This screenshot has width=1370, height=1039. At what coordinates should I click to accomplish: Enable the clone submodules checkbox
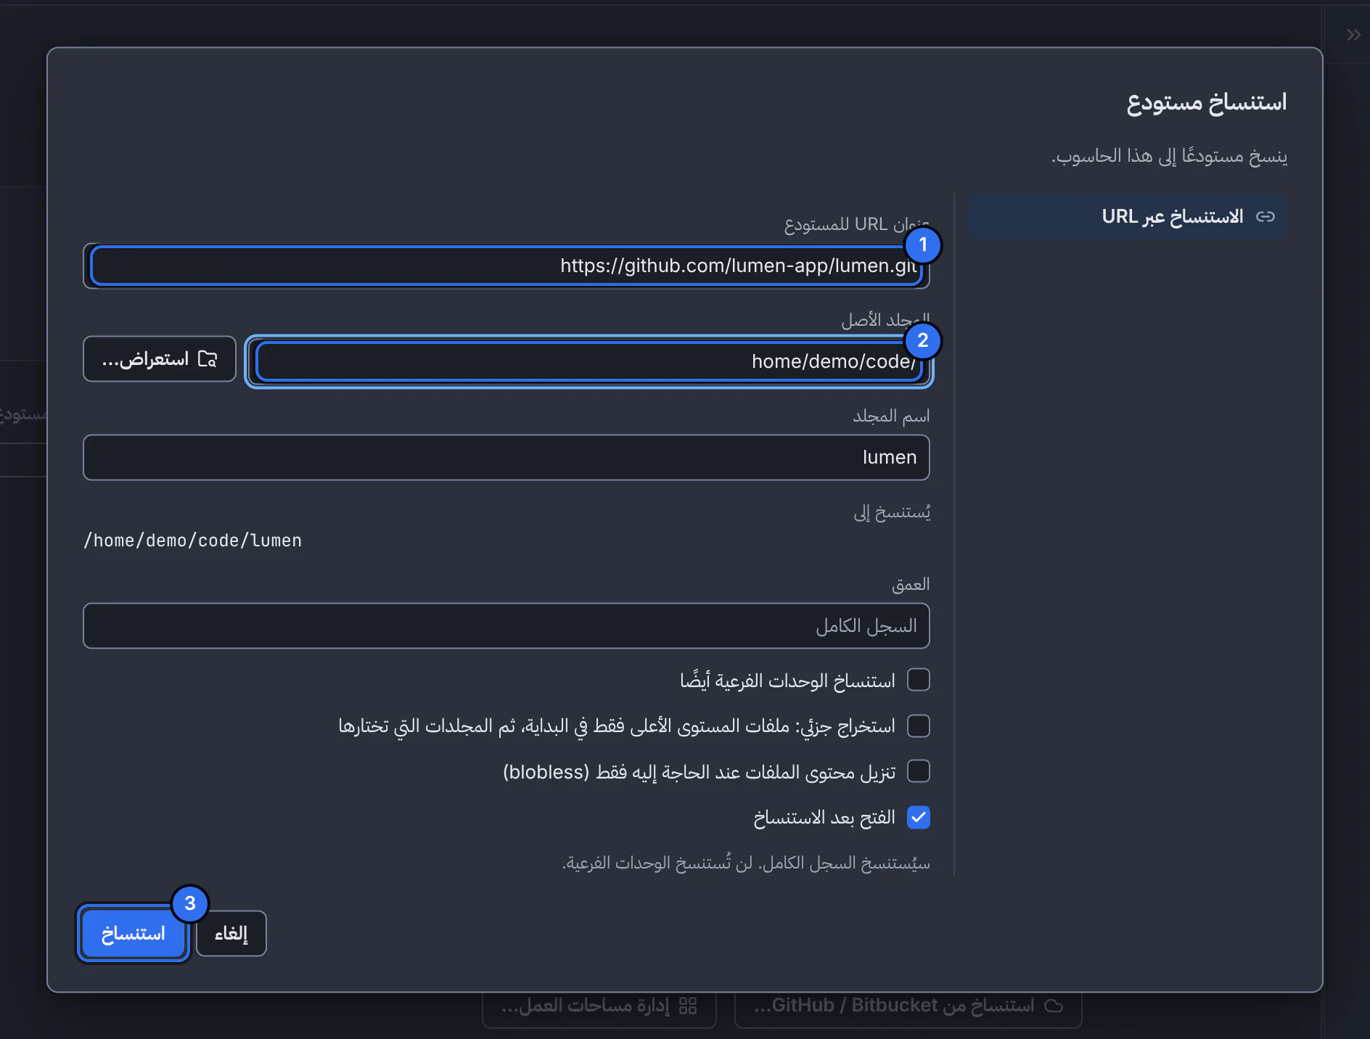coord(919,681)
